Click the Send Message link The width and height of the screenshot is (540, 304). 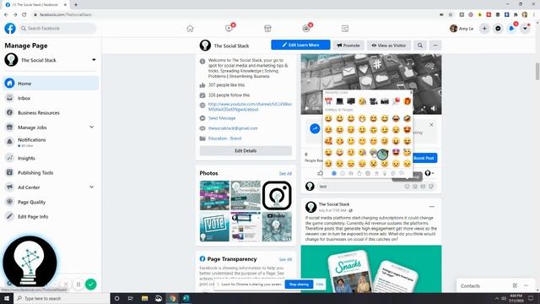(222, 118)
